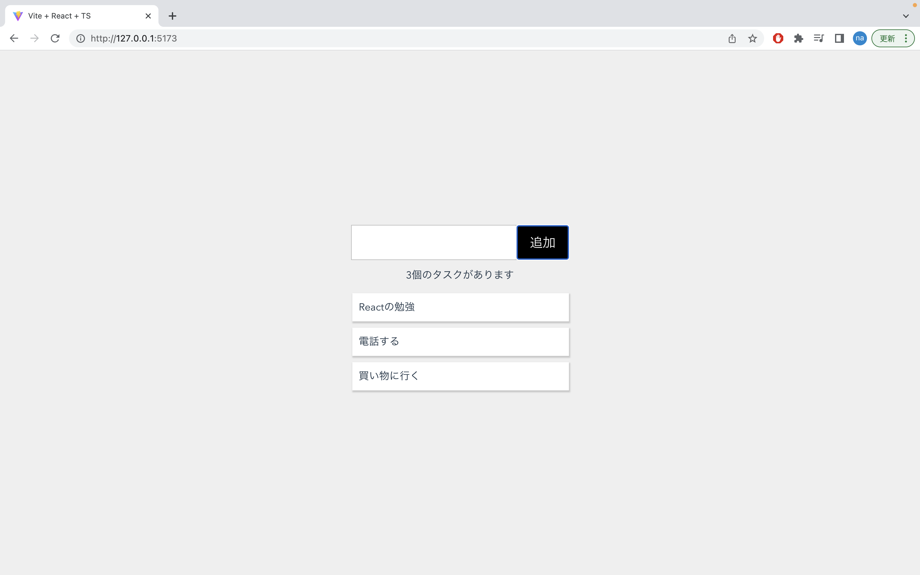
Task: View site information via the info icon
Action: pyautogui.click(x=80, y=38)
